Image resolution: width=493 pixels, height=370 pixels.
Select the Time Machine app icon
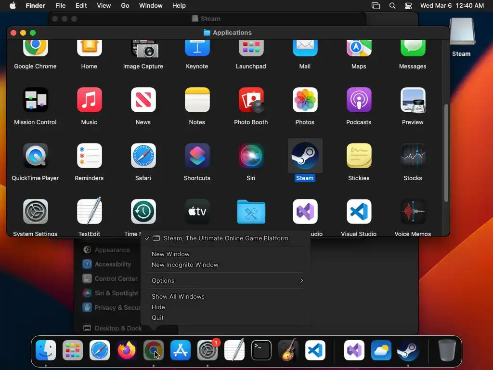pos(143,211)
